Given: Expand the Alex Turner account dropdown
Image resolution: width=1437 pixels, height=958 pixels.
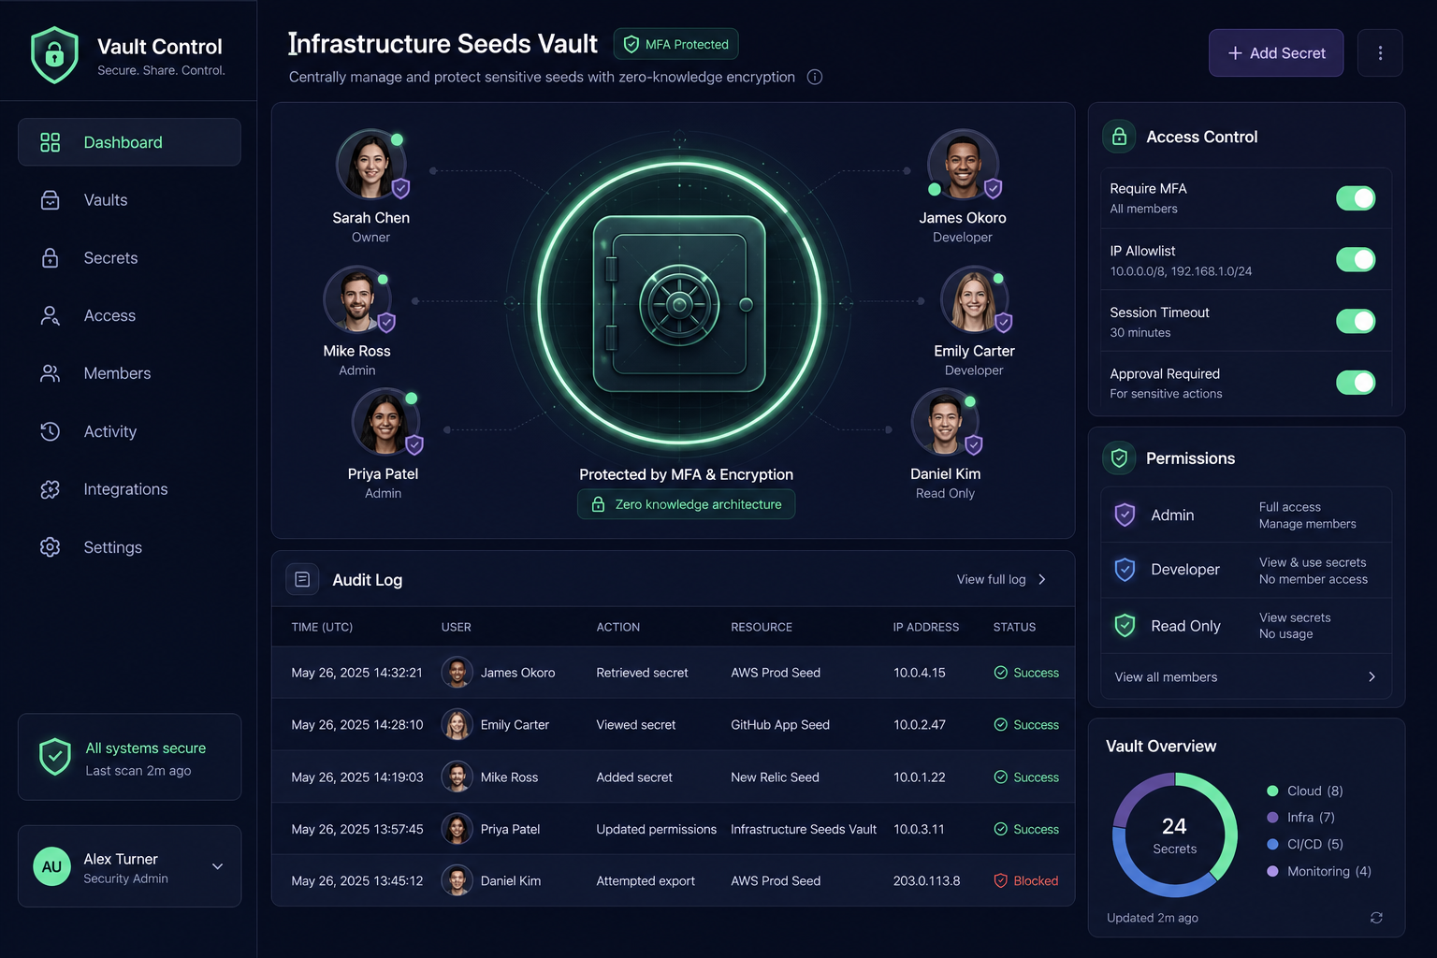Looking at the screenshot, I should (x=218, y=866).
